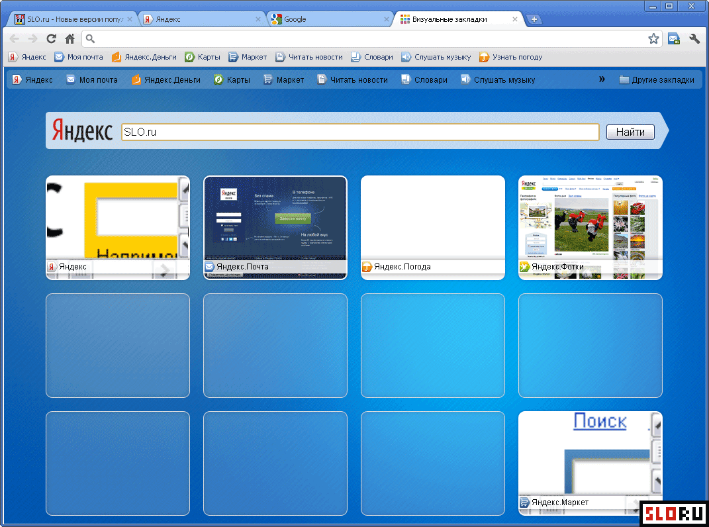Open the Яндекс.Фотки visual bookmark
Screen dimensions: 709x527
(590, 228)
